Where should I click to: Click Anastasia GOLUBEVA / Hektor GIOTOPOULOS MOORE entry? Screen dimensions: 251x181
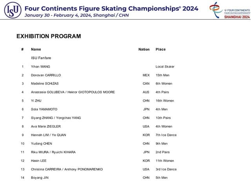73,92
